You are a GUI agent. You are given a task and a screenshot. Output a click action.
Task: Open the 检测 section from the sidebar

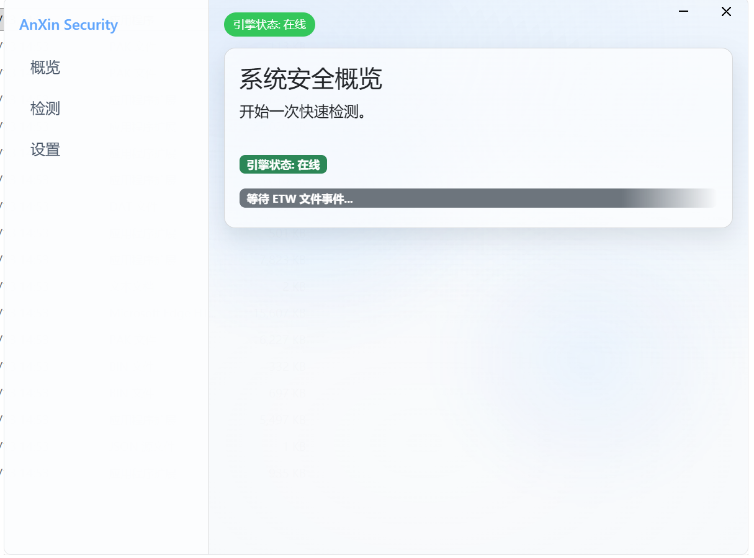45,108
